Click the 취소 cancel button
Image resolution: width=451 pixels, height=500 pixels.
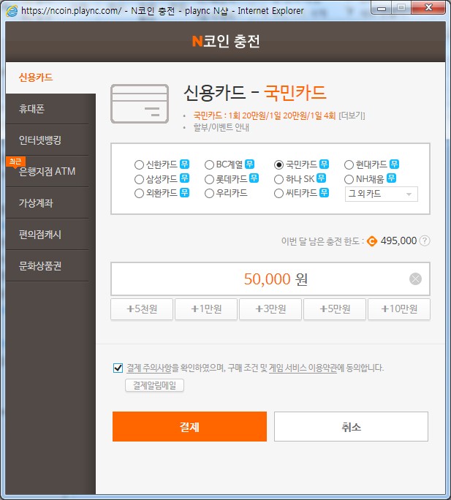pyautogui.click(x=351, y=427)
